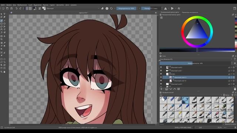
Task: Select the Pan hand tool
Action: tap(4, 72)
